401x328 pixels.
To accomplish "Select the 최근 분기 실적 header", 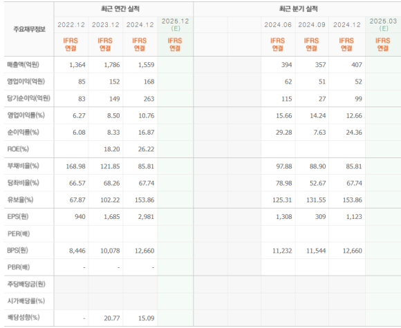I will [x=298, y=9].
